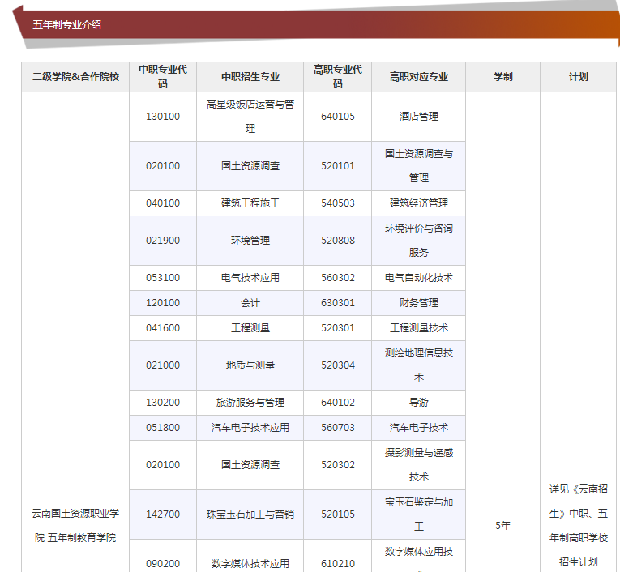This screenshot has height=572, width=620.
Task: Select code cell 630301
Action: coord(338,303)
